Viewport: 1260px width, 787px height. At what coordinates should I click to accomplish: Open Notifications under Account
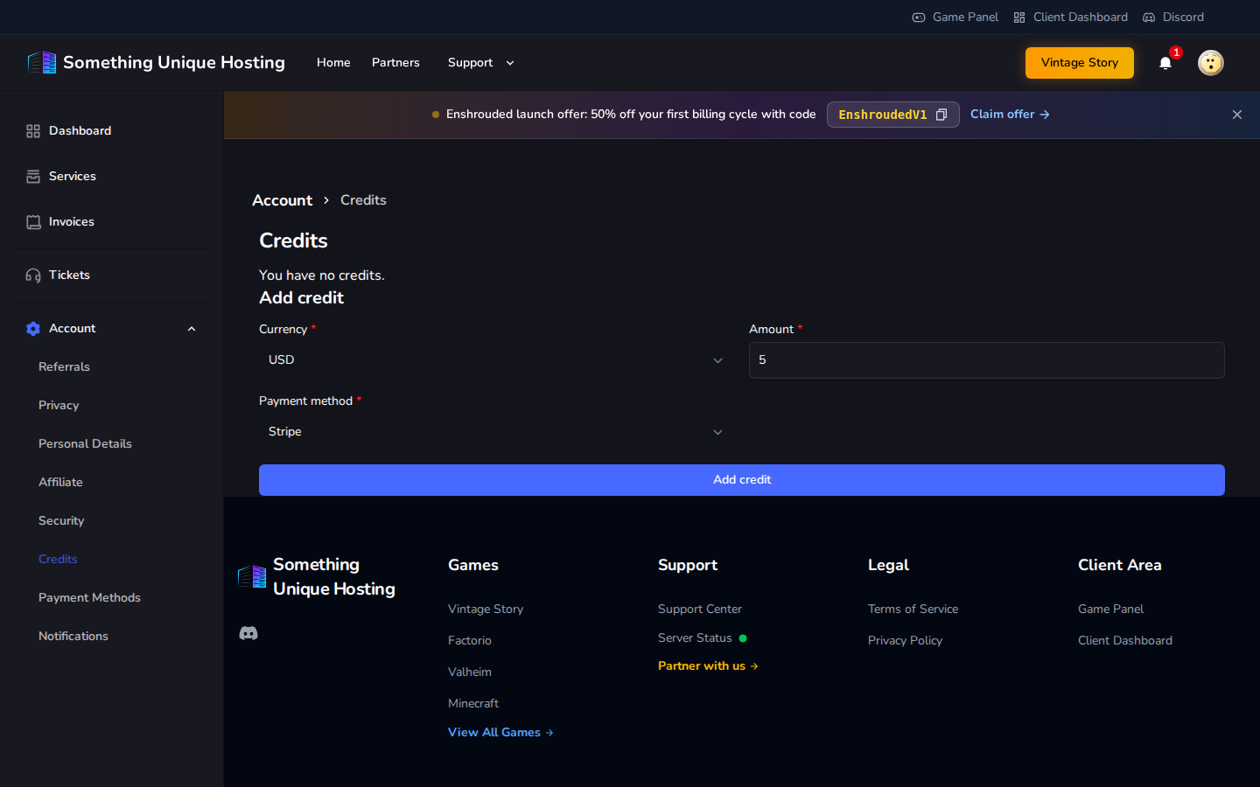(x=73, y=637)
